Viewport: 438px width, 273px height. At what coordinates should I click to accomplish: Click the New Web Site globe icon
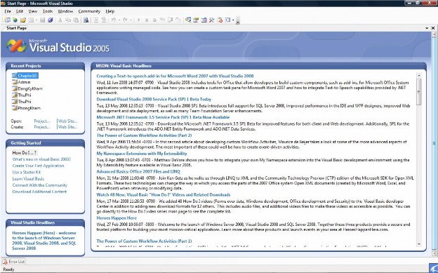coord(15,20)
